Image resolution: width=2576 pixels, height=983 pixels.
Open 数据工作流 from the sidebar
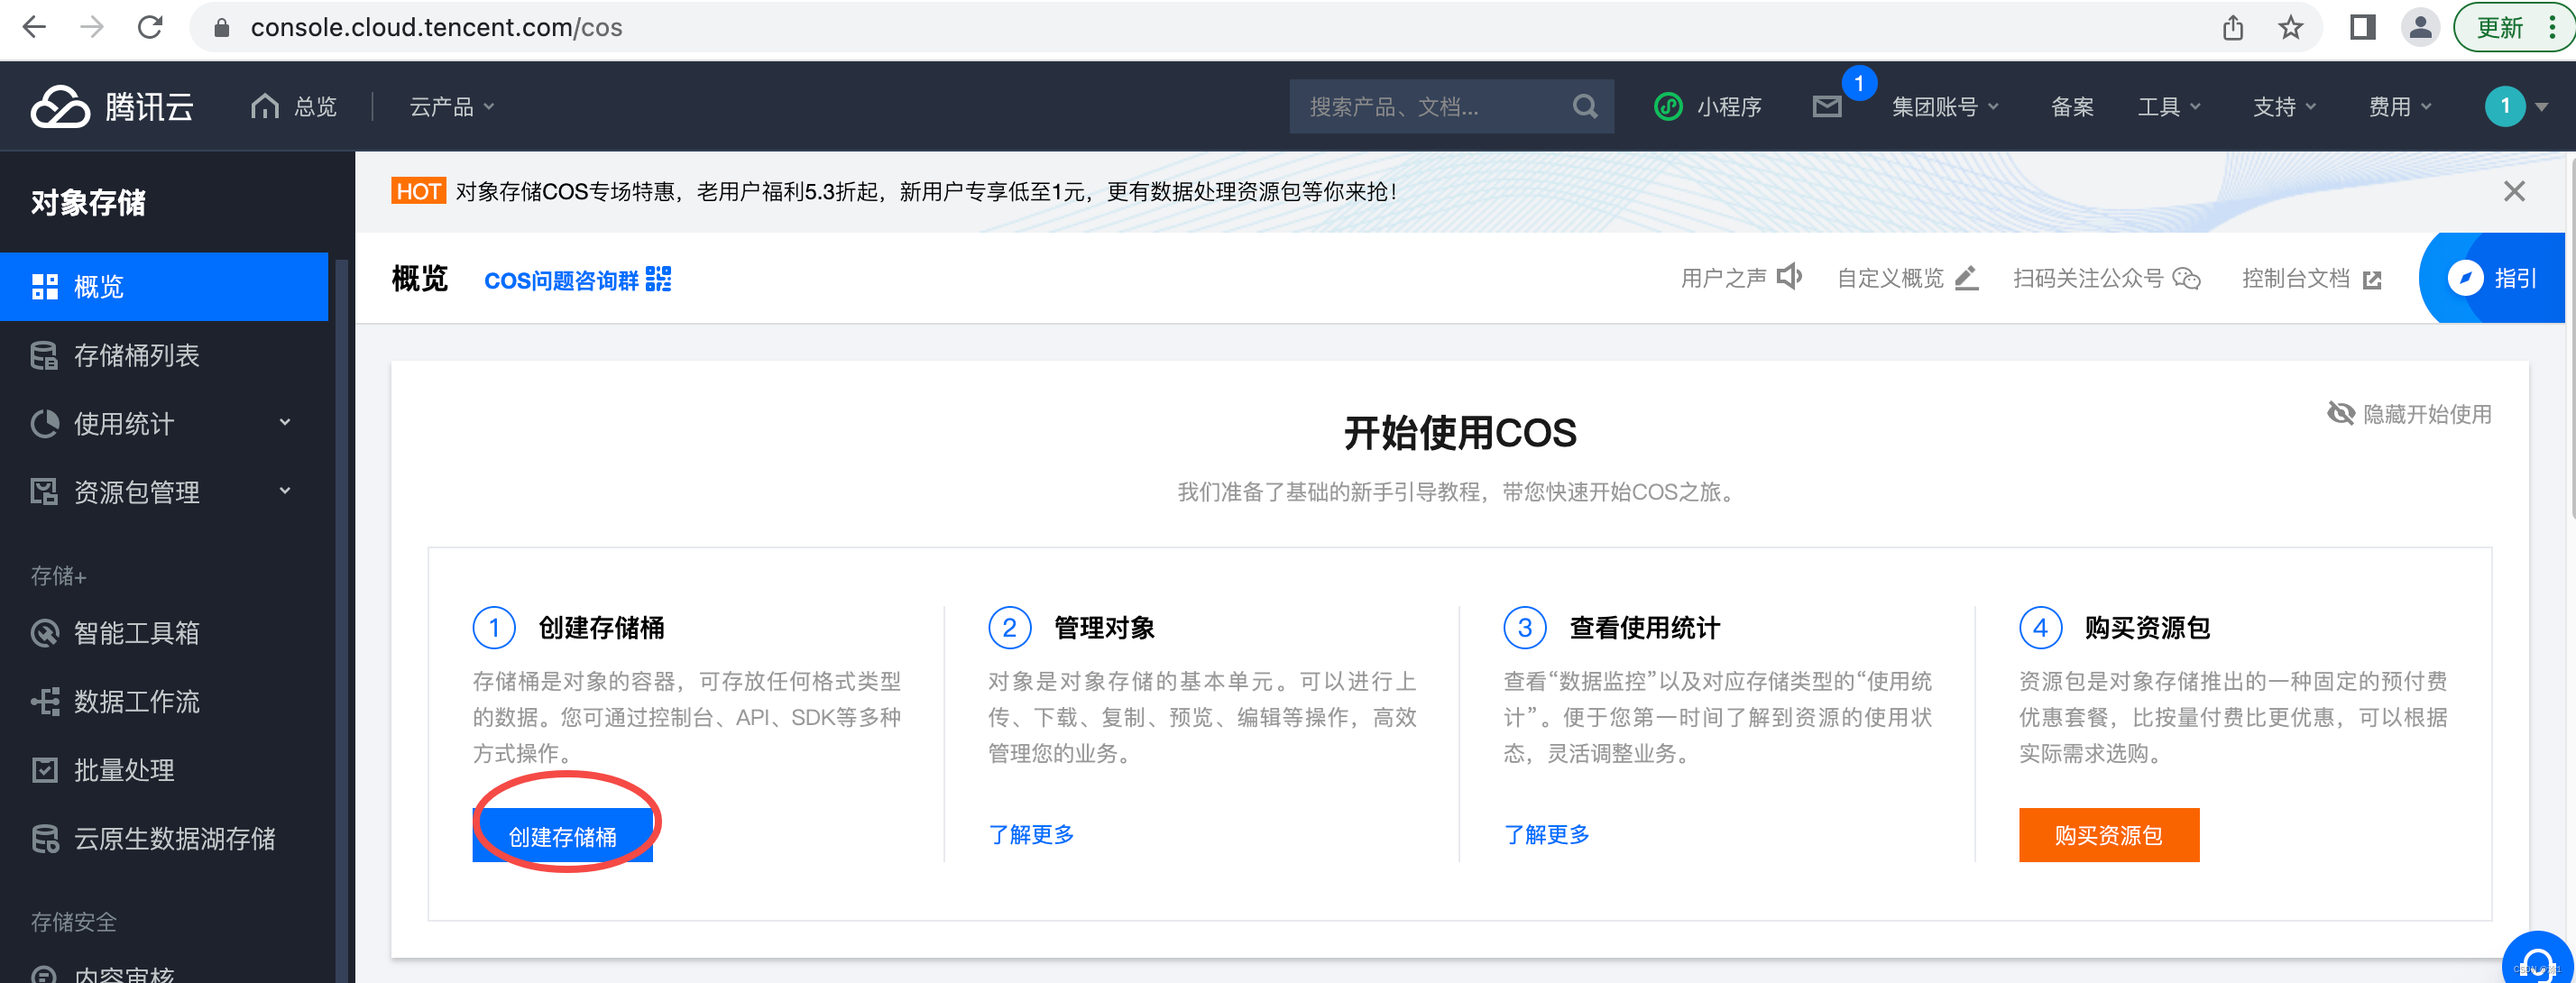tap(44, 701)
